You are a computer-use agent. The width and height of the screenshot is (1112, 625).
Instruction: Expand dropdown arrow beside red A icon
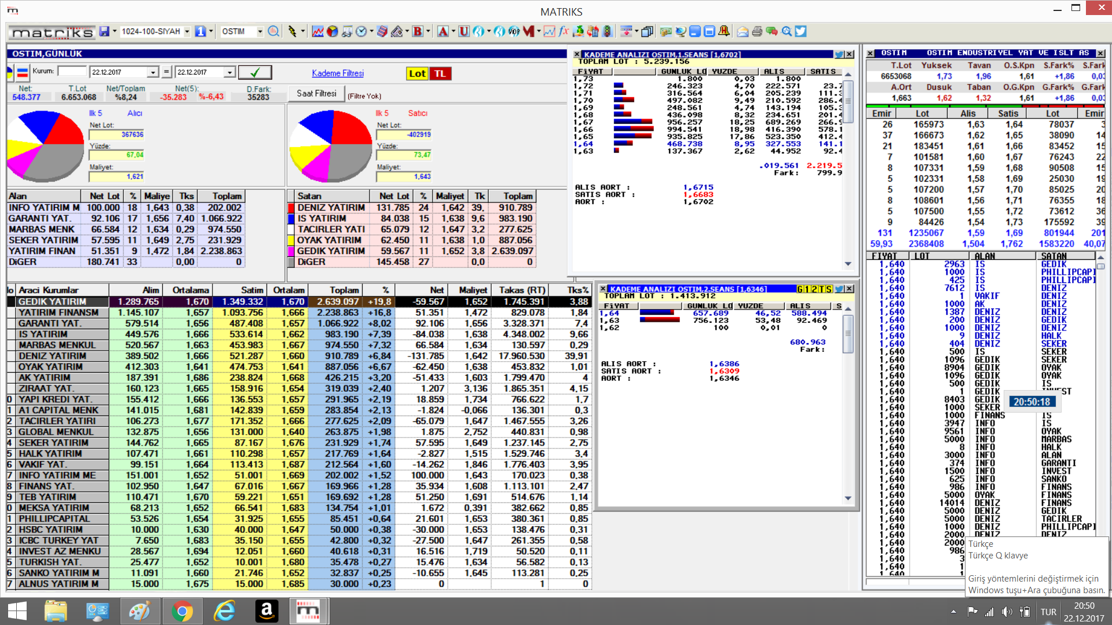[453, 31]
